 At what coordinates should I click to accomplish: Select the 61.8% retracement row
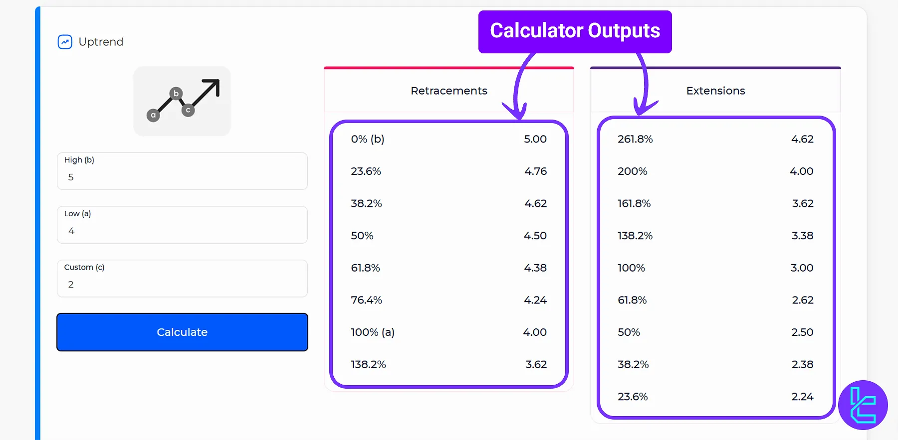coord(449,268)
